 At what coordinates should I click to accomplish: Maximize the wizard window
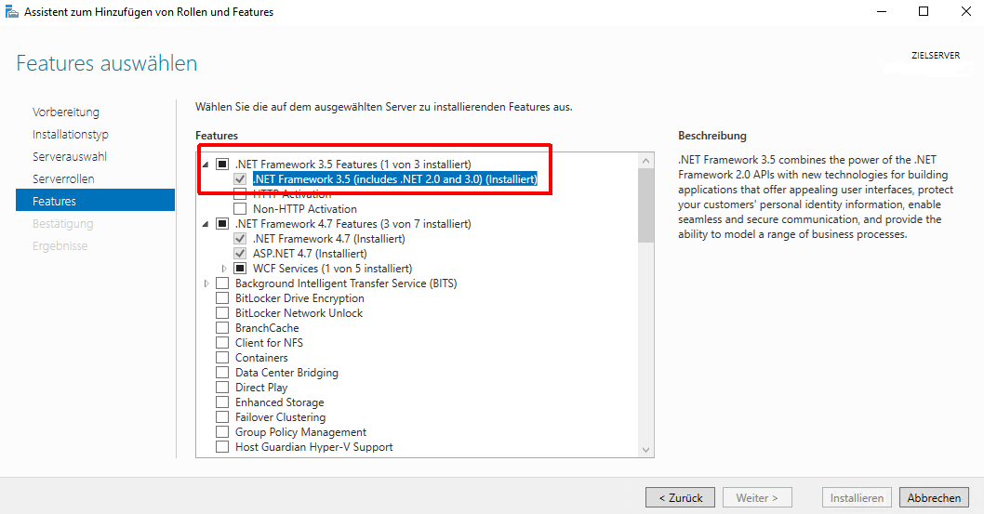[924, 11]
